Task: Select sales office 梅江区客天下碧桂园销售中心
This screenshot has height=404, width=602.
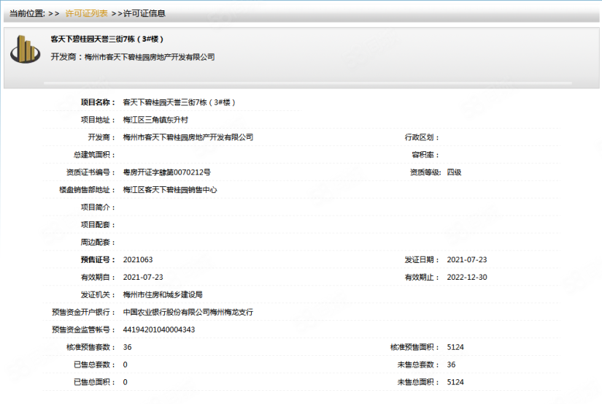Action: [x=170, y=189]
